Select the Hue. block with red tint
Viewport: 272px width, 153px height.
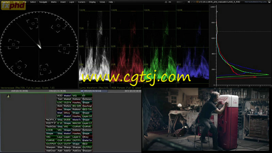60,109
